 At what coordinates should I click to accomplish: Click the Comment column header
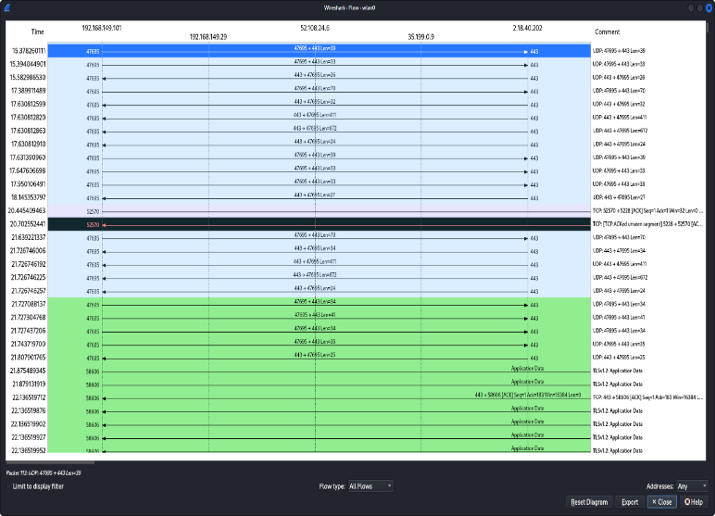608,31
